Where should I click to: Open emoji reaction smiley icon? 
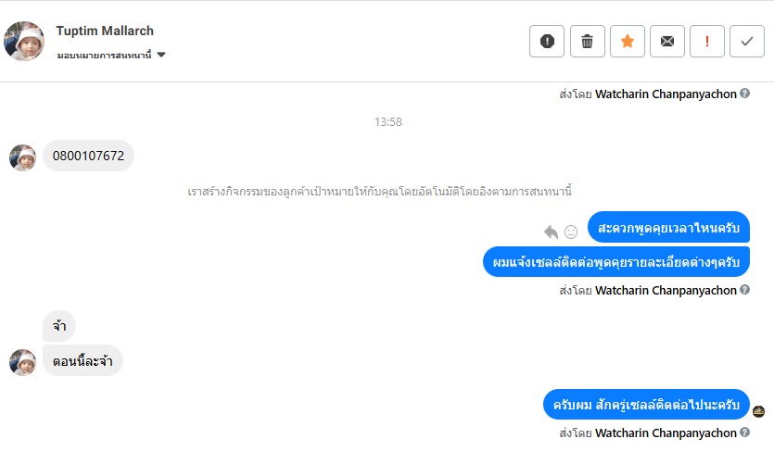click(571, 232)
